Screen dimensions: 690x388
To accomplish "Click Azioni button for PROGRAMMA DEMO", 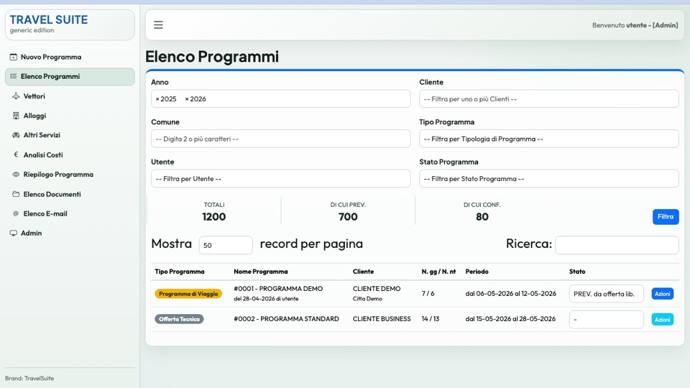I will (662, 294).
